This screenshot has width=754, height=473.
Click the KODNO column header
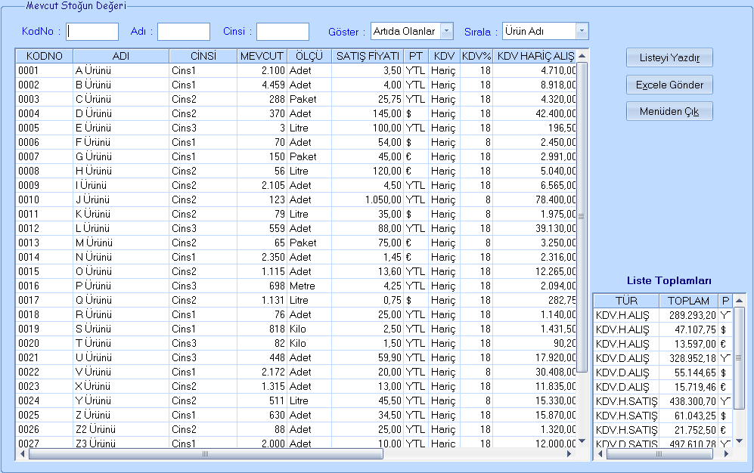45,56
